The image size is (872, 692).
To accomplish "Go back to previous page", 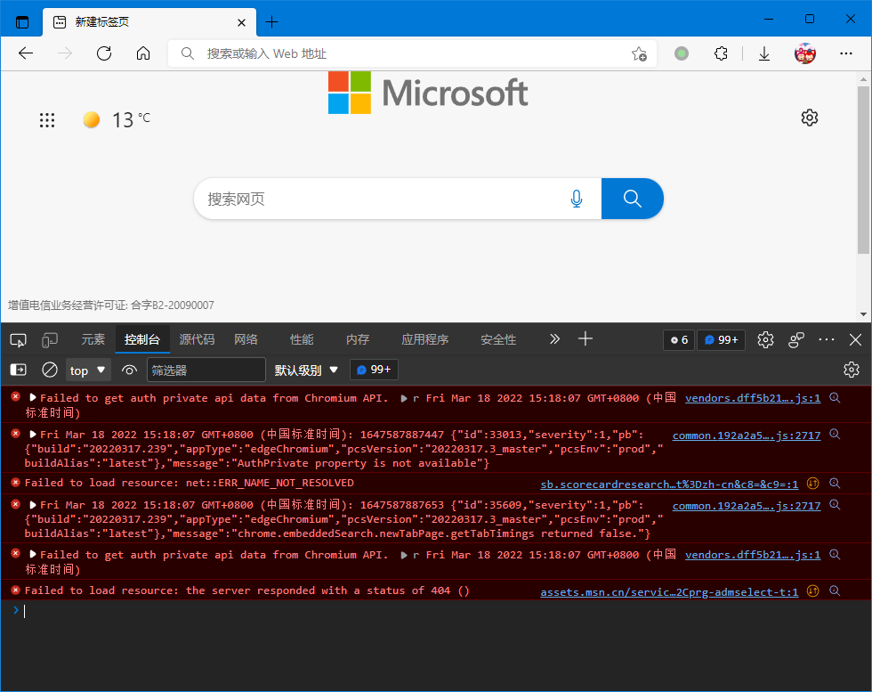I will click(26, 53).
